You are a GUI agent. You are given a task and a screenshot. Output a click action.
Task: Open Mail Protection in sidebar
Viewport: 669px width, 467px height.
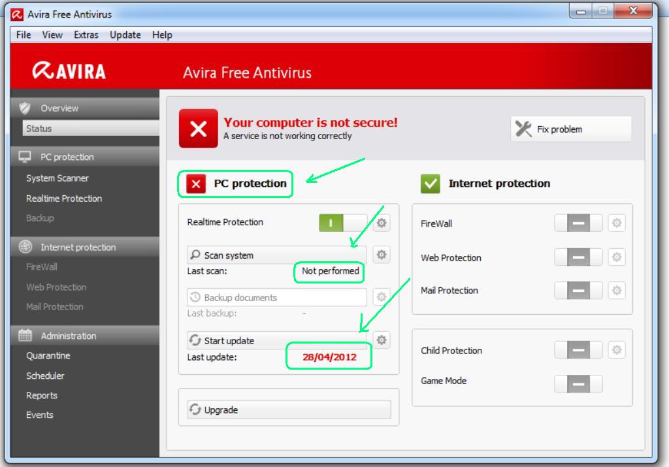[x=55, y=306]
